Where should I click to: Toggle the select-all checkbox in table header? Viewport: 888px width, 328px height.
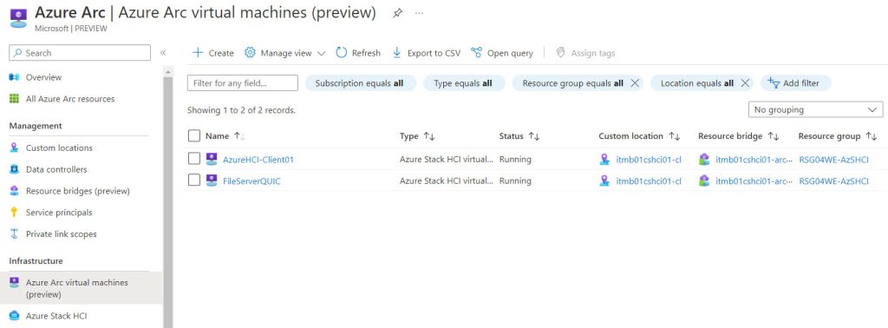pyautogui.click(x=194, y=136)
